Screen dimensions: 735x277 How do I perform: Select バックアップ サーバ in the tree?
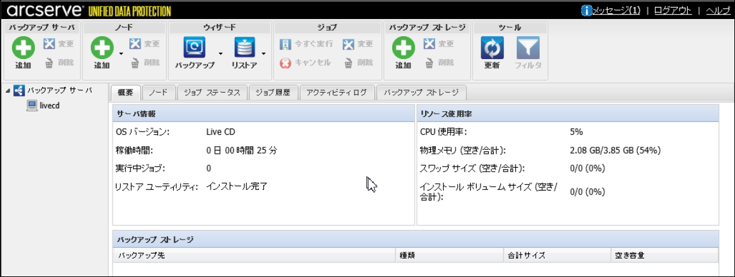59,90
